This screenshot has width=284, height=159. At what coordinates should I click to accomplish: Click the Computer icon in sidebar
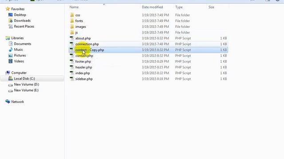tap(8, 72)
